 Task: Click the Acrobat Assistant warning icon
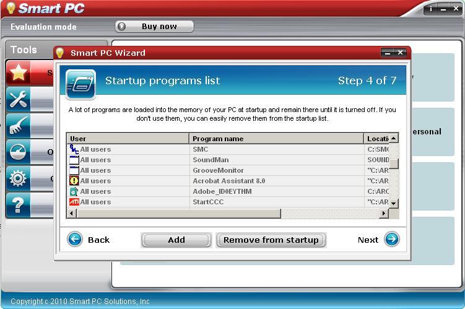[x=74, y=181]
